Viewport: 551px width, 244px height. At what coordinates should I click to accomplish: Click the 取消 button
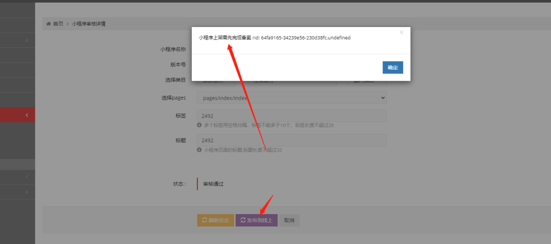click(x=289, y=221)
